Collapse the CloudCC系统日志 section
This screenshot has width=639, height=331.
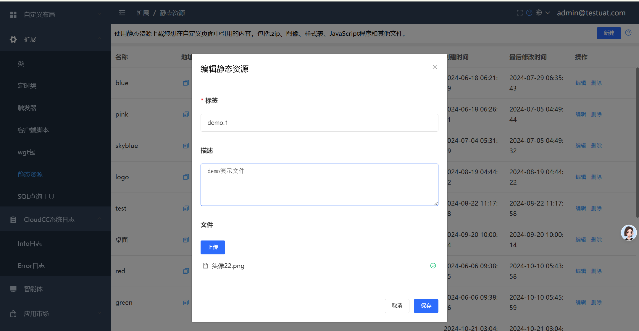point(99,219)
